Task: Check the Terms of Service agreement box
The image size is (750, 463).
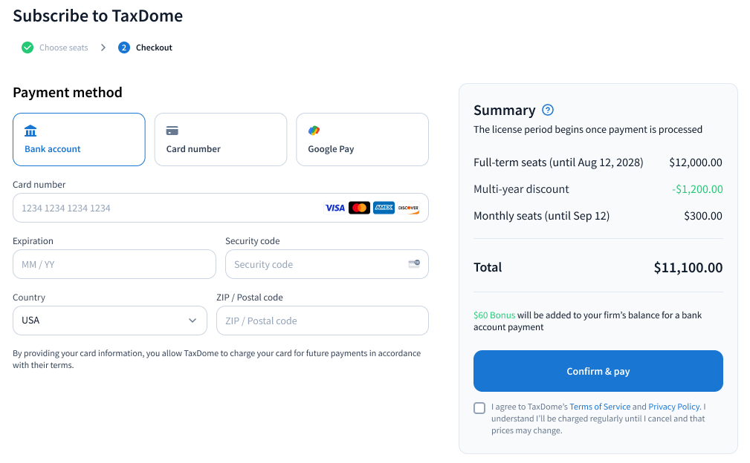Action: point(479,408)
